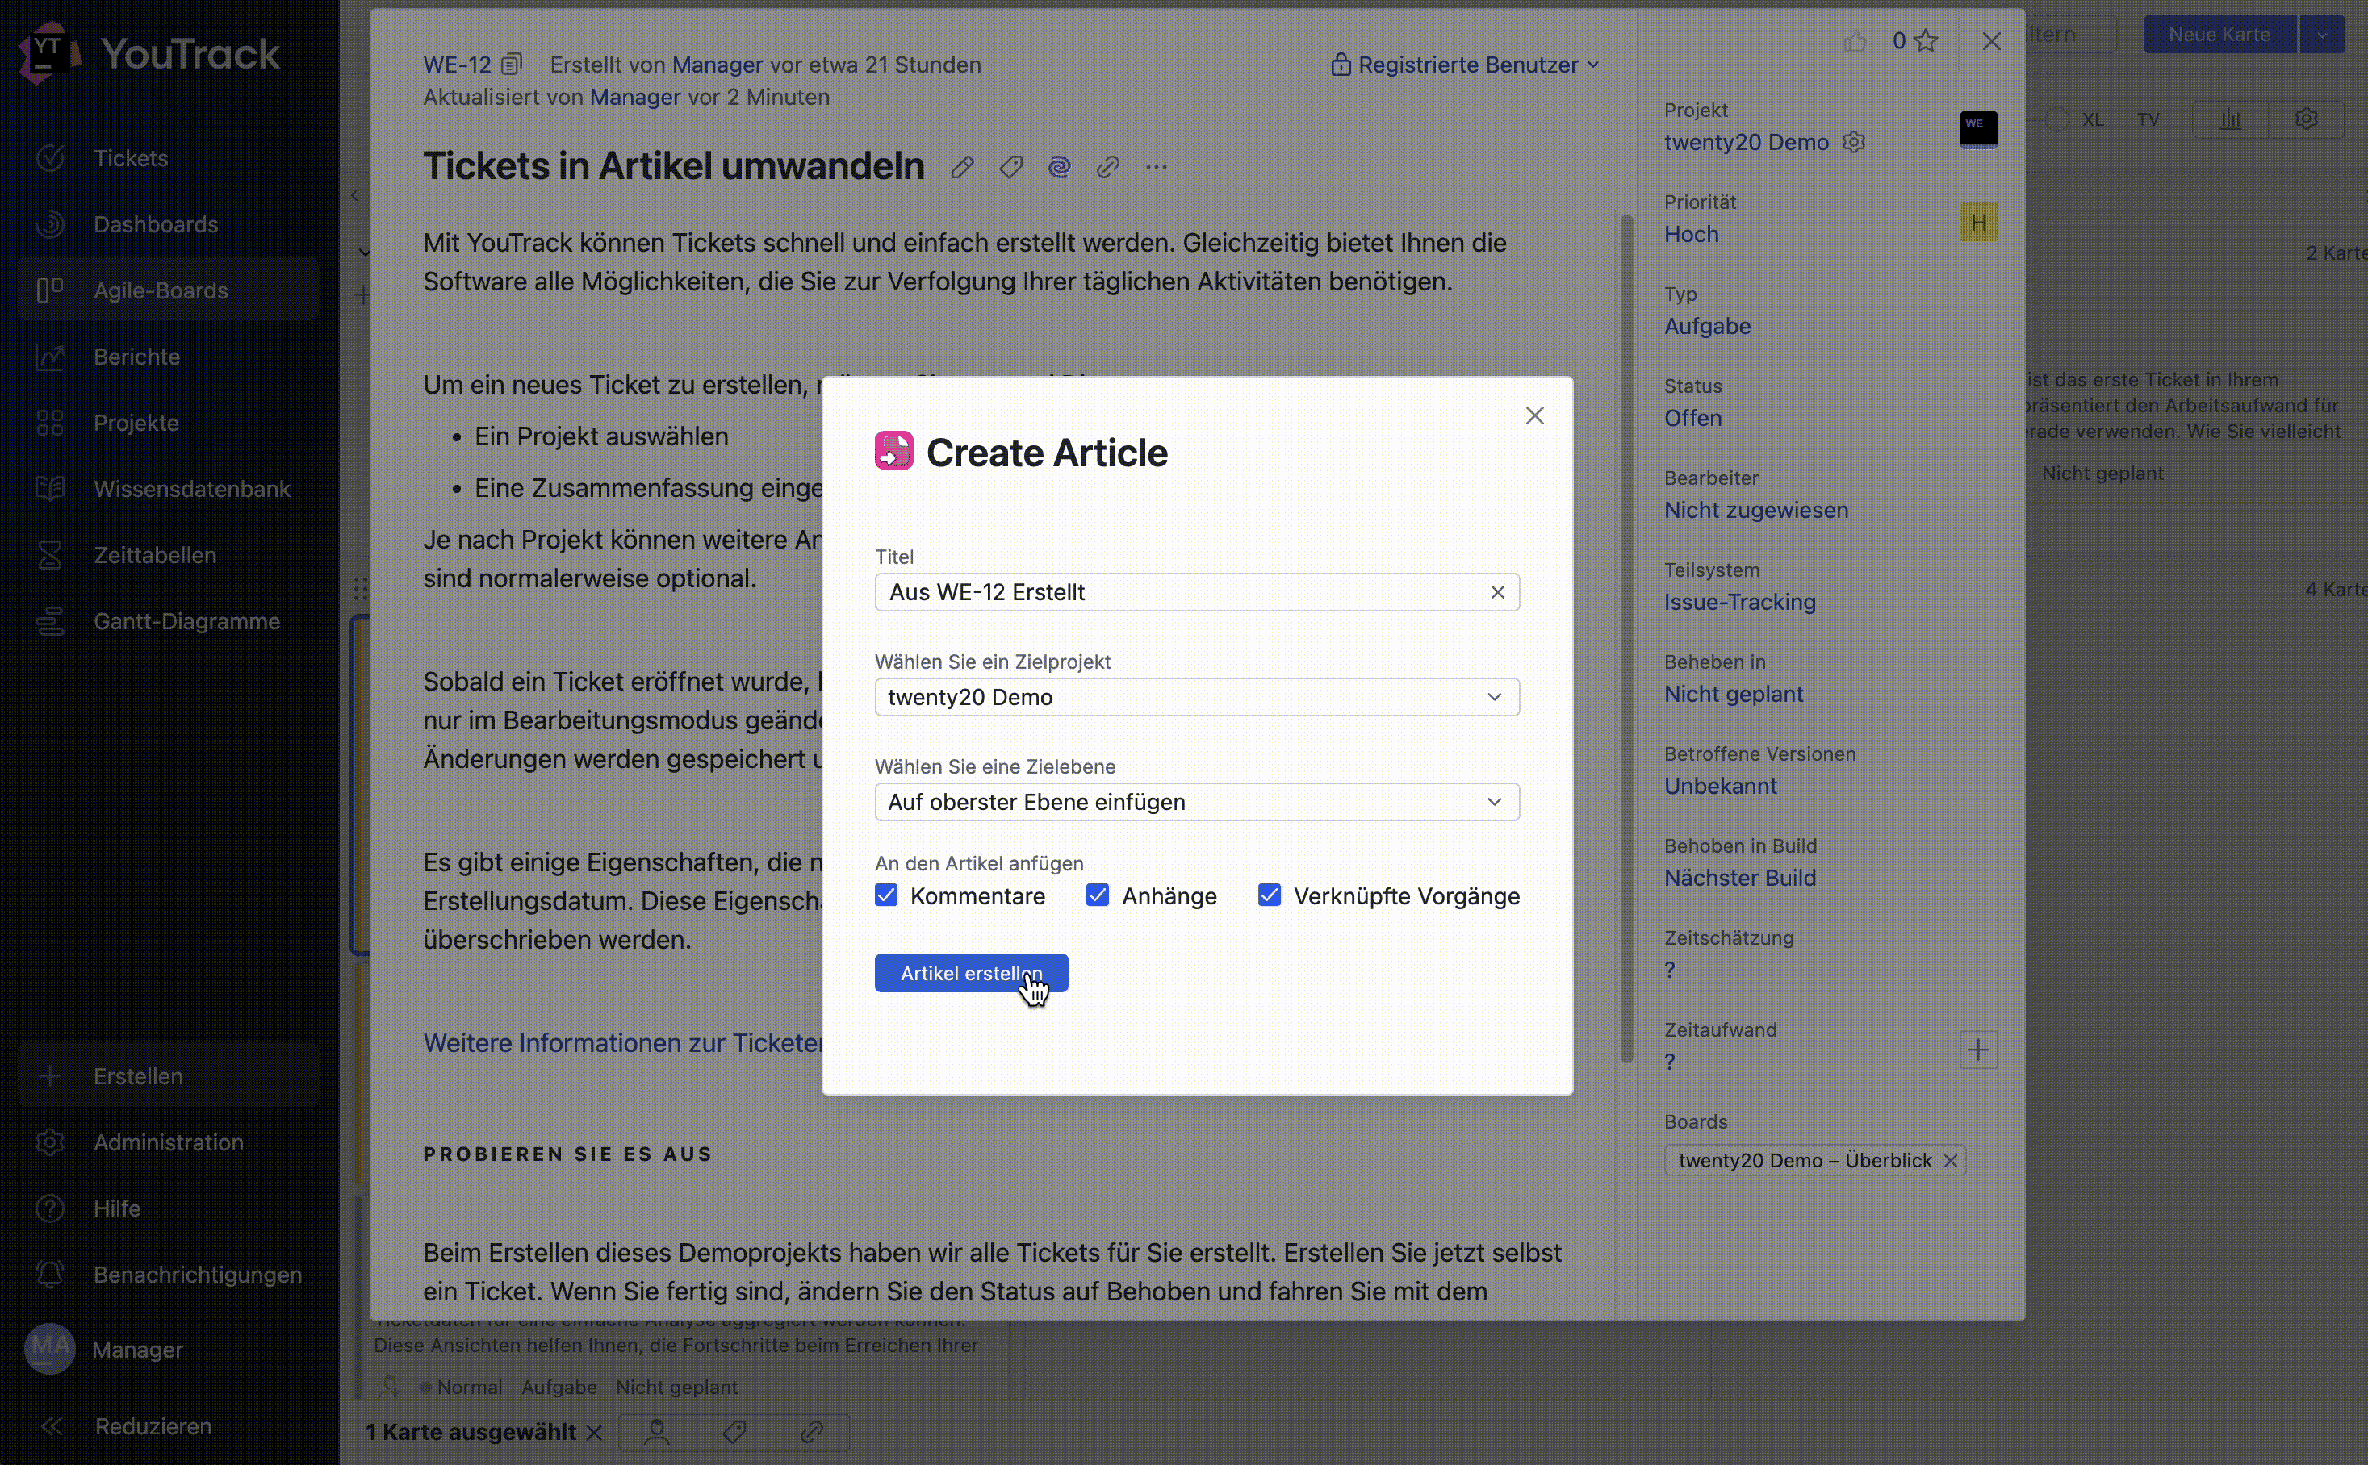Screen dimensions: 2368x1465
Task: Click the yellow H priority swatch
Action: pos(1978,223)
